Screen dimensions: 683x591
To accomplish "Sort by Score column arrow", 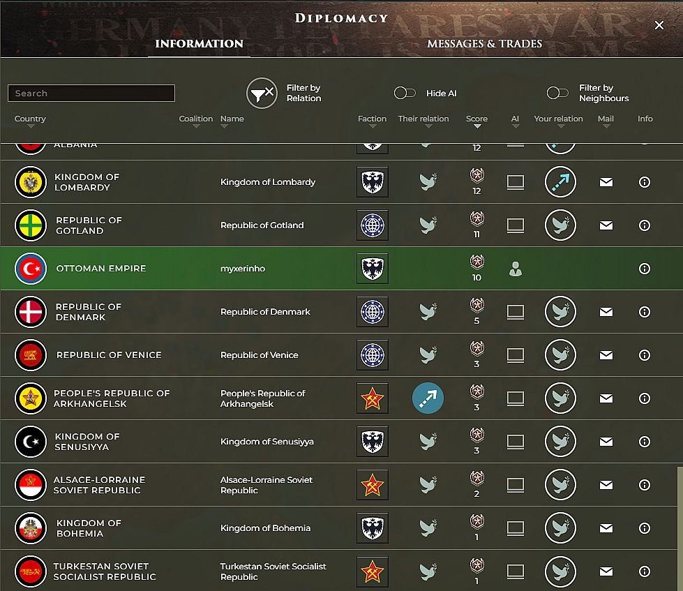I will (x=477, y=126).
